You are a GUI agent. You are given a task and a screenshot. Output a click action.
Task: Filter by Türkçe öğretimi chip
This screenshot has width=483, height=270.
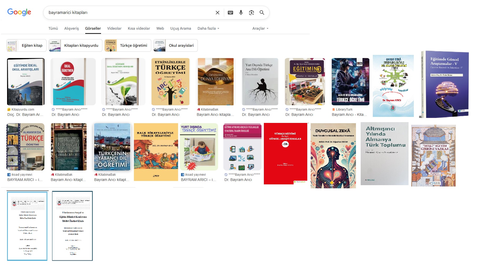[x=128, y=45]
